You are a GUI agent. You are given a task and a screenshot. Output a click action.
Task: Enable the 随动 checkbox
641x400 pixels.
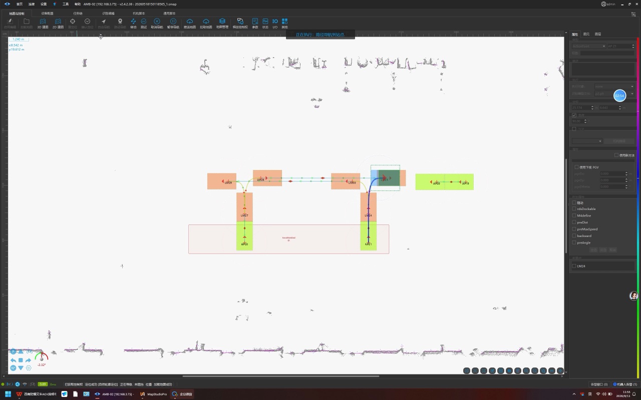point(574,202)
